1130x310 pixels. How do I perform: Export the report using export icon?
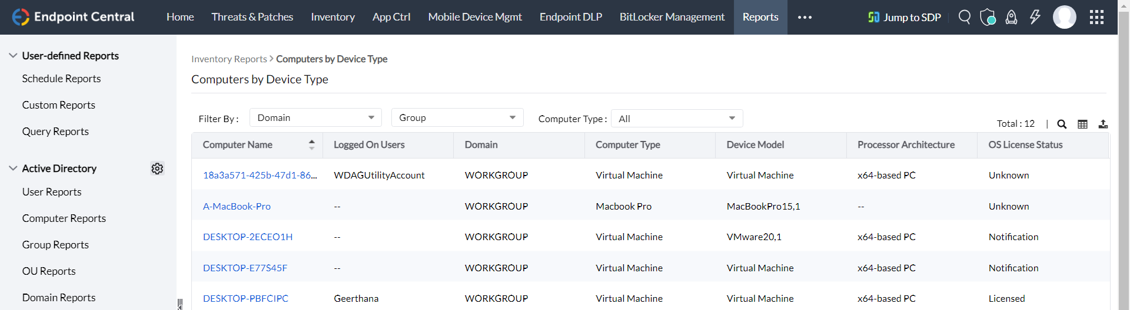pos(1103,124)
